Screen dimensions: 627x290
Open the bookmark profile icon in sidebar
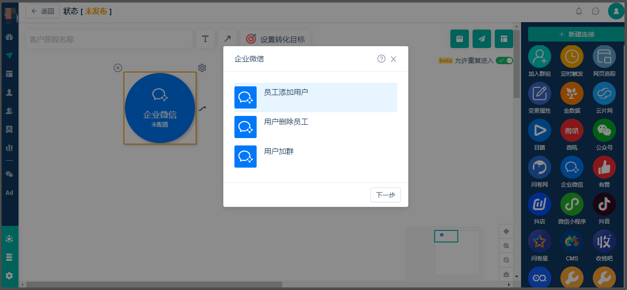(9, 129)
